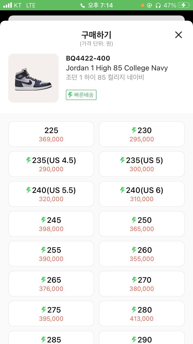Tap size 270 option
This screenshot has width=193, height=344.
(x=142, y=284)
